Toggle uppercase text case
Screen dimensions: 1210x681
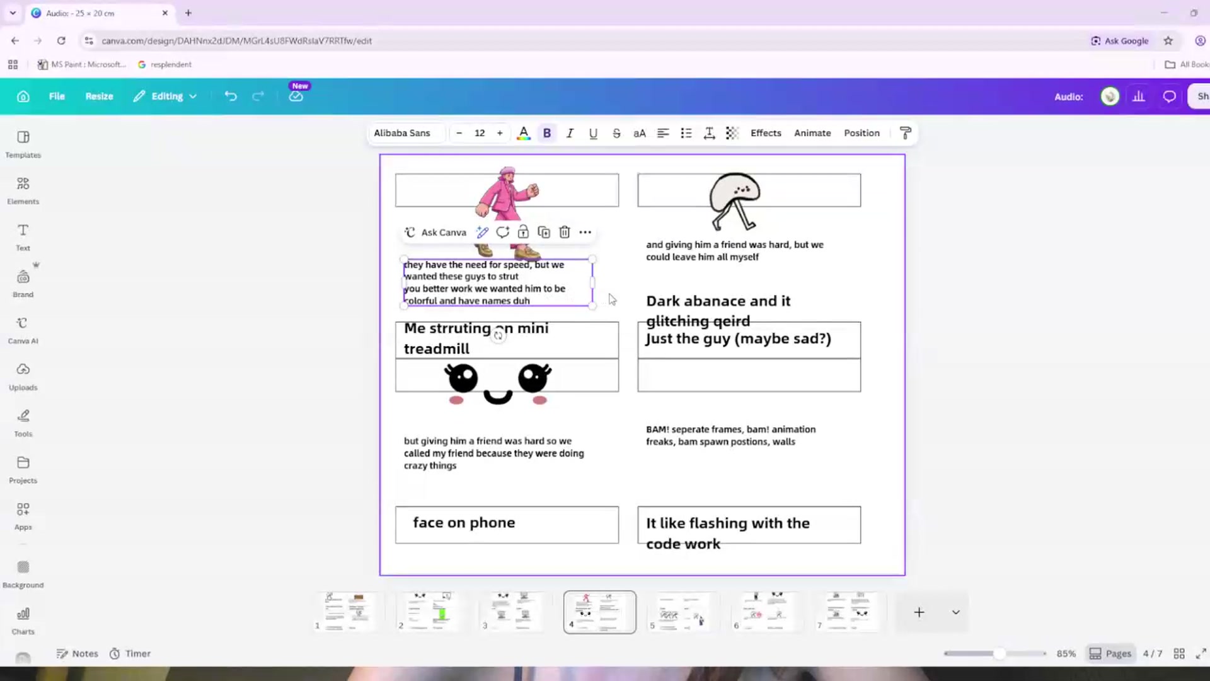(640, 133)
